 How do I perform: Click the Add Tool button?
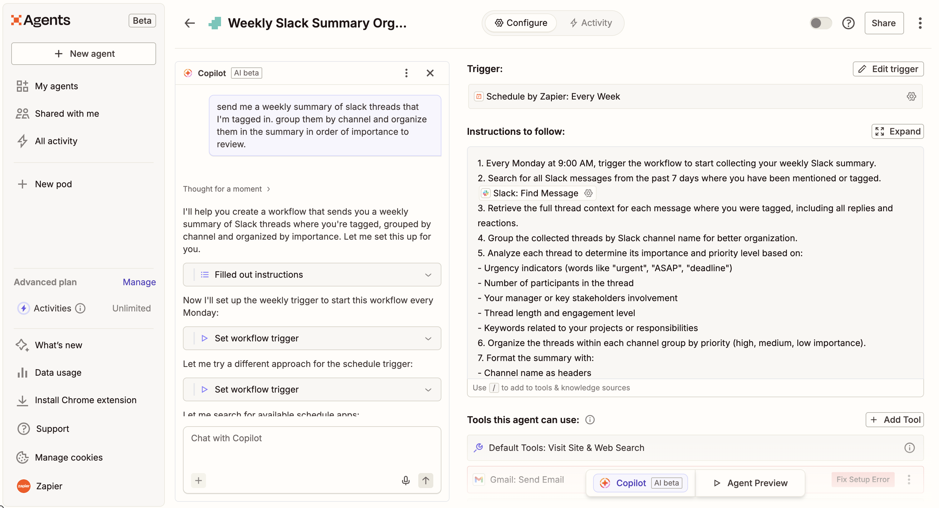pos(895,419)
